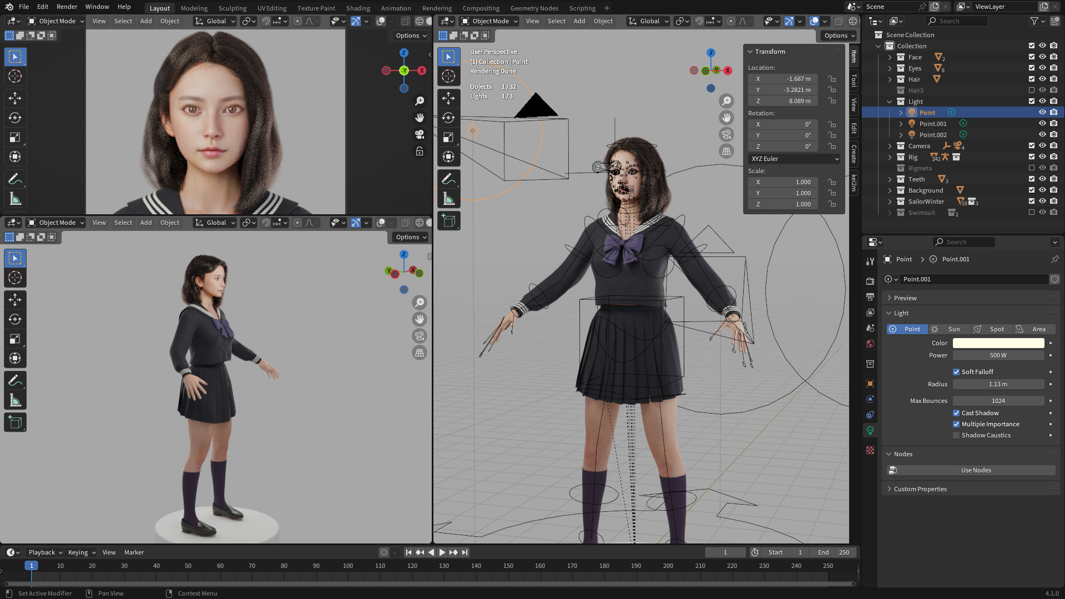
Task: Open the XYZ Euler rotation mode dropdown
Action: (794, 159)
